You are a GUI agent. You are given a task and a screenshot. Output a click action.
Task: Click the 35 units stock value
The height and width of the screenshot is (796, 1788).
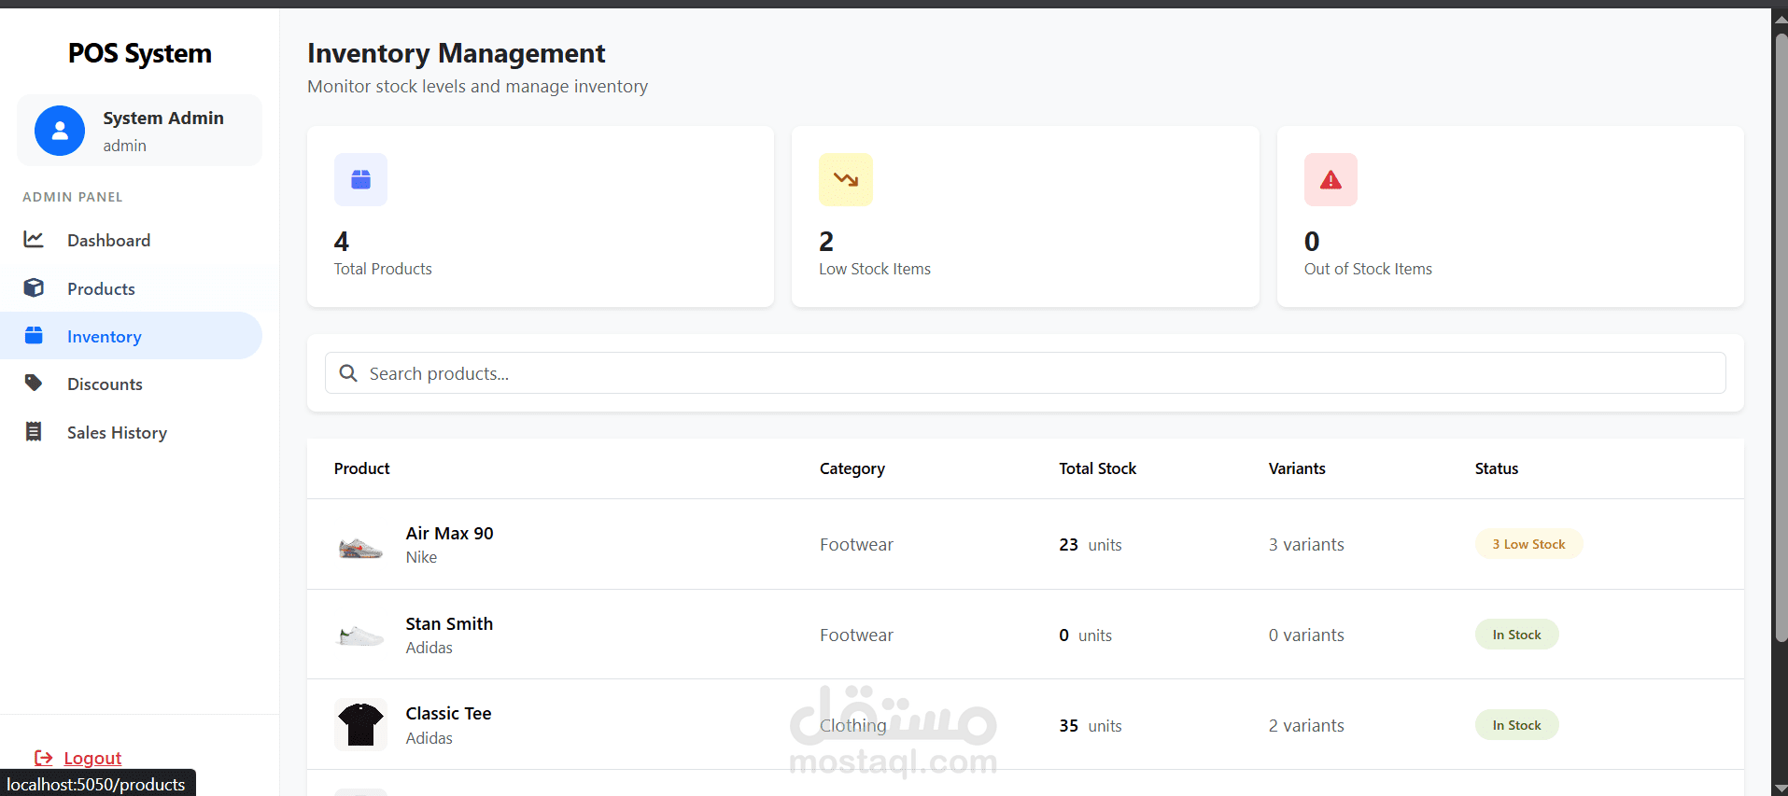tap(1091, 725)
